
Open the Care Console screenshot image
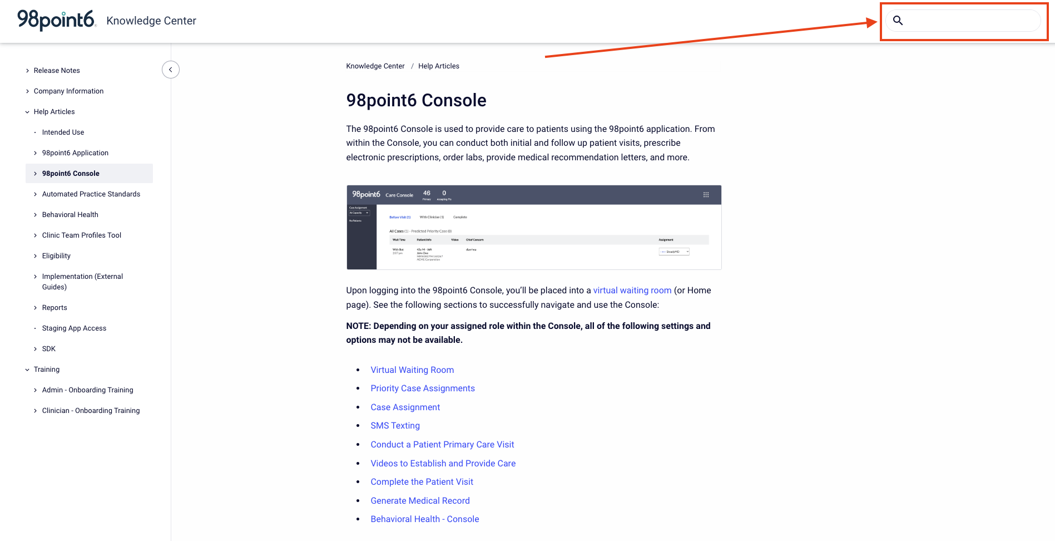534,228
